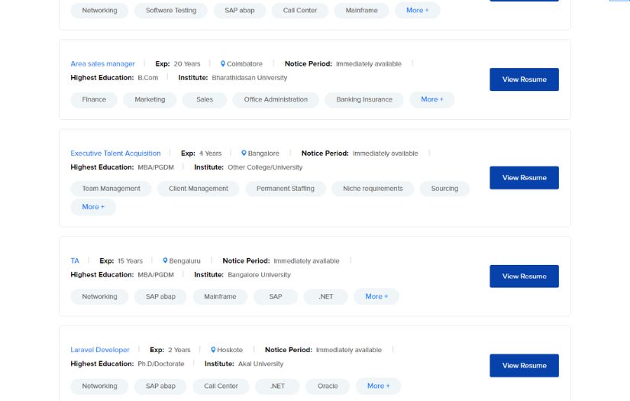View Resume for Area sales manager
630x401 pixels.
524,79
